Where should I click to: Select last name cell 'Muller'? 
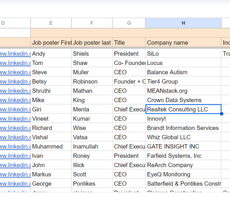click(92, 72)
